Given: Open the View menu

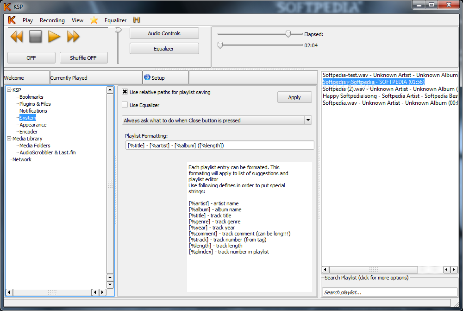Looking at the screenshot, I should pos(77,20).
